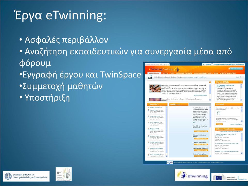248x186 pixels.
Task: Open the ΠΡΟΦΙΛ tab
Action: click(165, 73)
